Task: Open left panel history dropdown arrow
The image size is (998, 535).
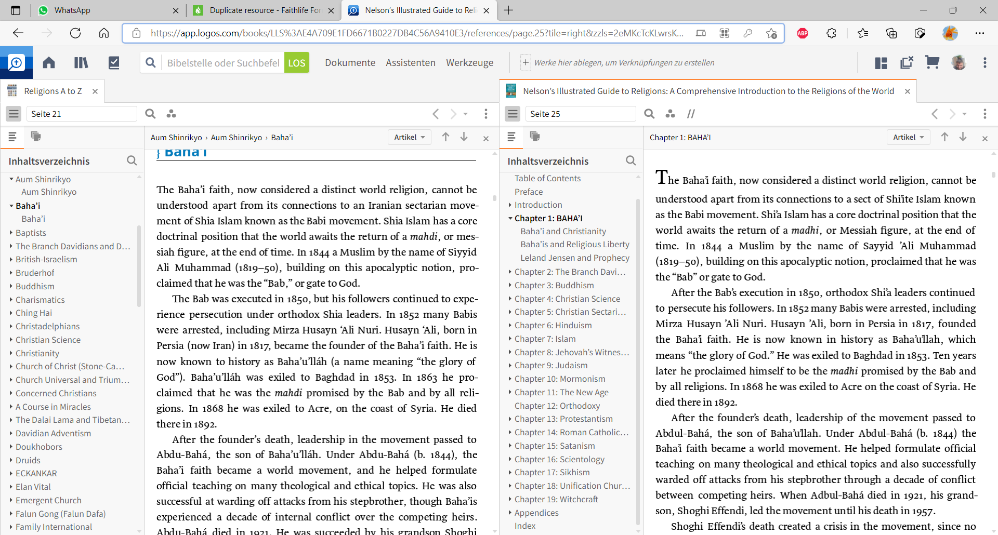Action: [466, 114]
